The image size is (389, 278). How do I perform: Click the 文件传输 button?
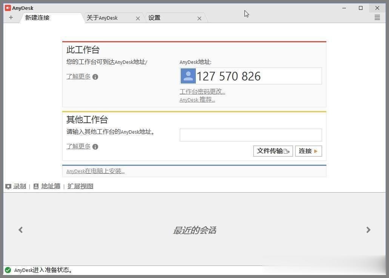point(273,151)
